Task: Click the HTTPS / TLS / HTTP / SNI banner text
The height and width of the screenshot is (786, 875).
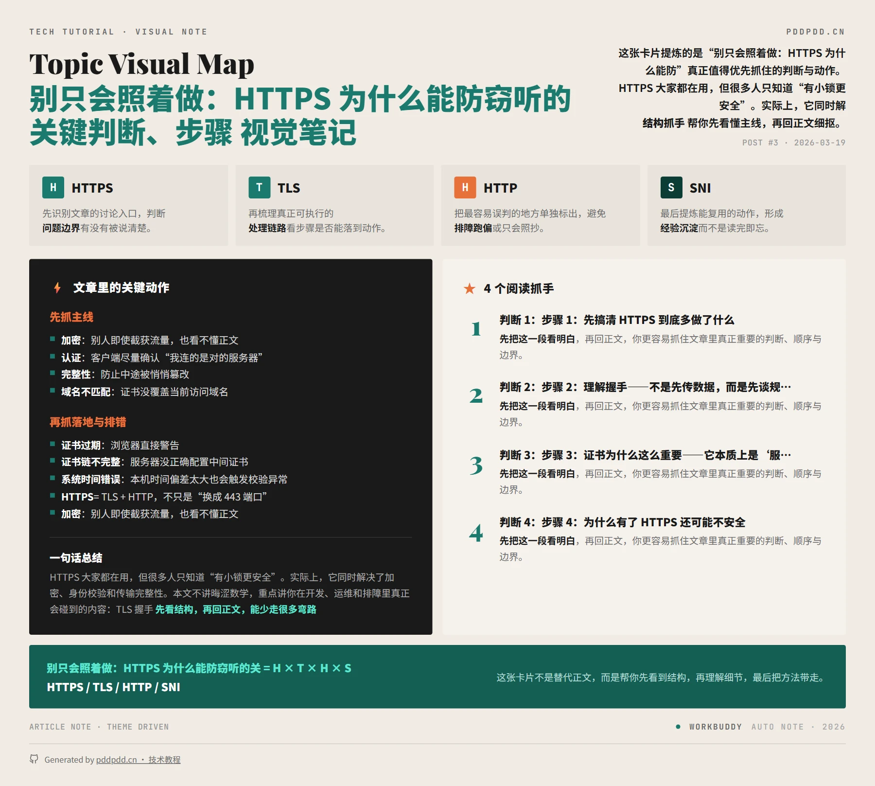Action: pyautogui.click(x=113, y=687)
